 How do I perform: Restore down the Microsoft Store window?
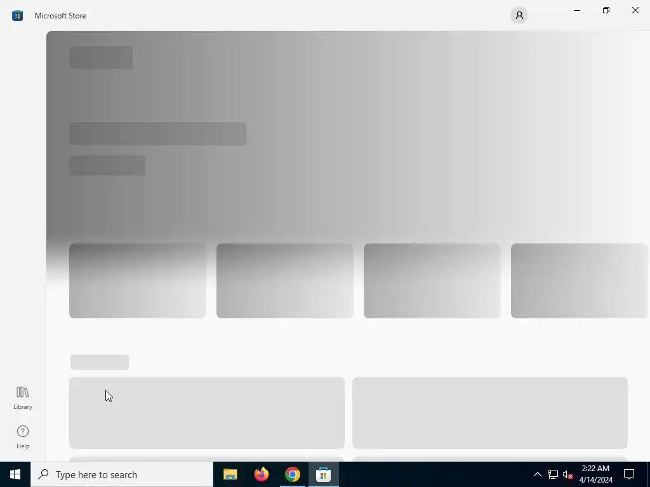(606, 10)
